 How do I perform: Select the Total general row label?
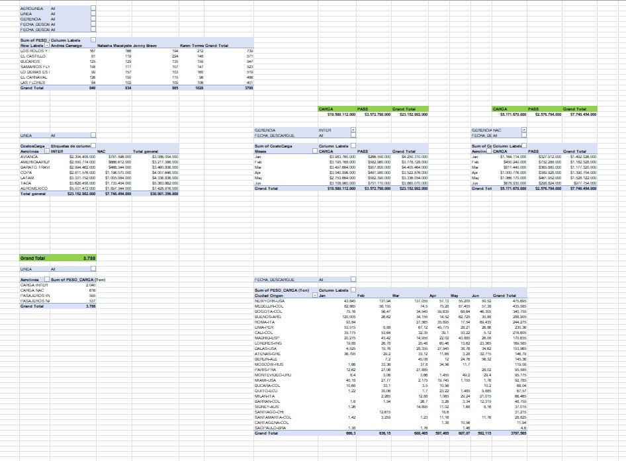(x=32, y=194)
